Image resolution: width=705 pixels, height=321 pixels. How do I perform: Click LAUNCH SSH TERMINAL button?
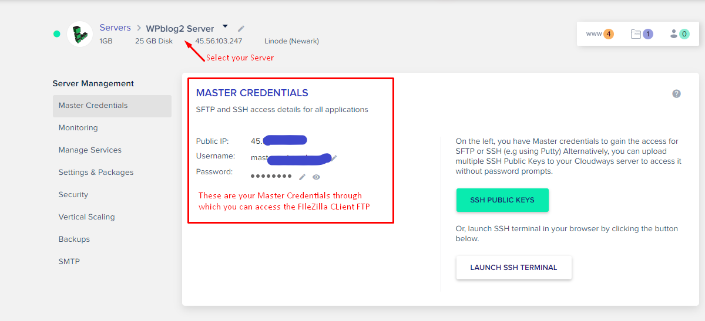513,268
